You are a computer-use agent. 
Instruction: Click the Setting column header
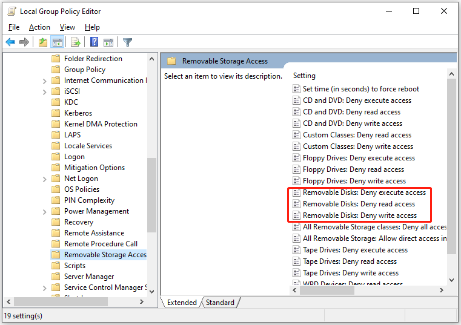pos(304,76)
